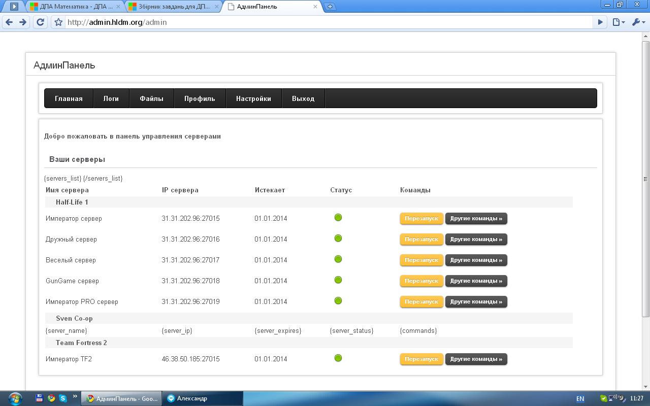Click the EN language indicator in the taskbar
The width and height of the screenshot is (650, 406).
[x=580, y=399]
